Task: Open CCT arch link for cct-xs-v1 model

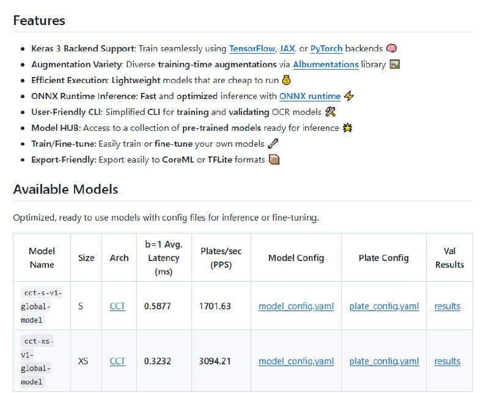Action: pyautogui.click(x=117, y=361)
